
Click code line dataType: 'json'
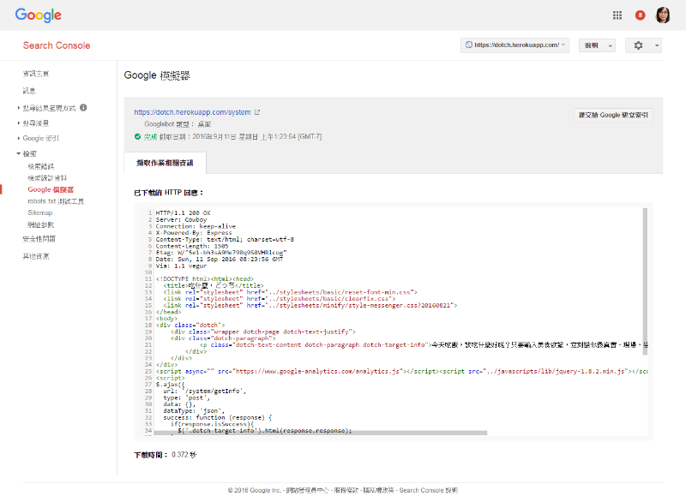[x=194, y=411]
